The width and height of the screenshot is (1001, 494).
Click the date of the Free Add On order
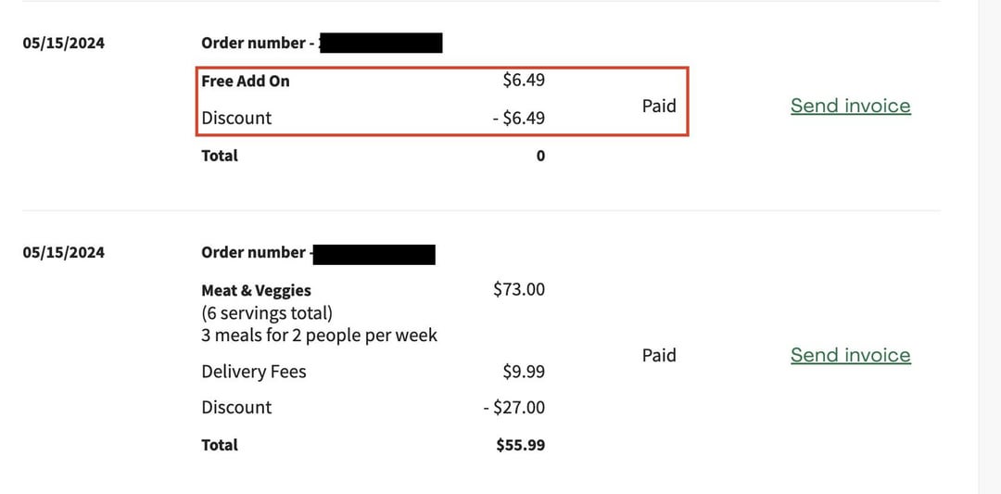[x=64, y=43]
